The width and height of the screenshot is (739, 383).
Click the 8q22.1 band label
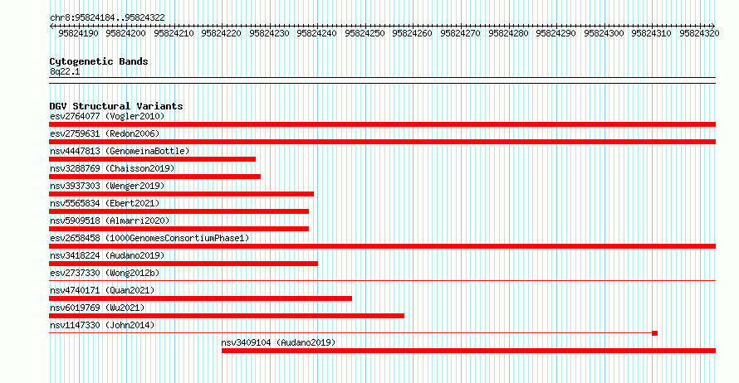65,72
